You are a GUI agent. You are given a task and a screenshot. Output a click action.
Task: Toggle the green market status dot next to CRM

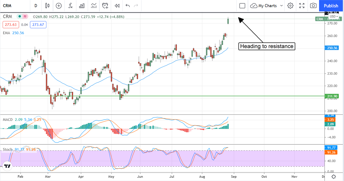[x=19, y=17]
